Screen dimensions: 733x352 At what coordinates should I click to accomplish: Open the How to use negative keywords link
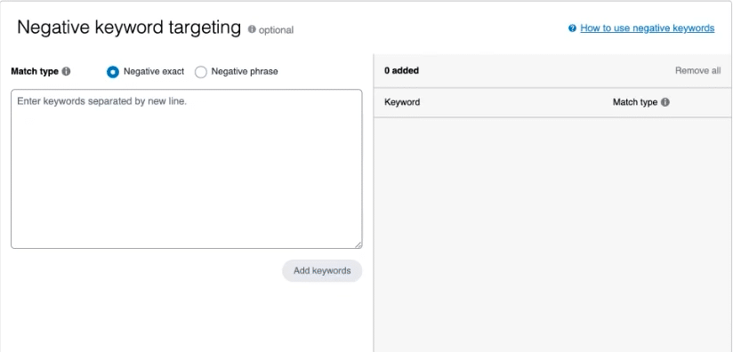(x=648, y=28)
